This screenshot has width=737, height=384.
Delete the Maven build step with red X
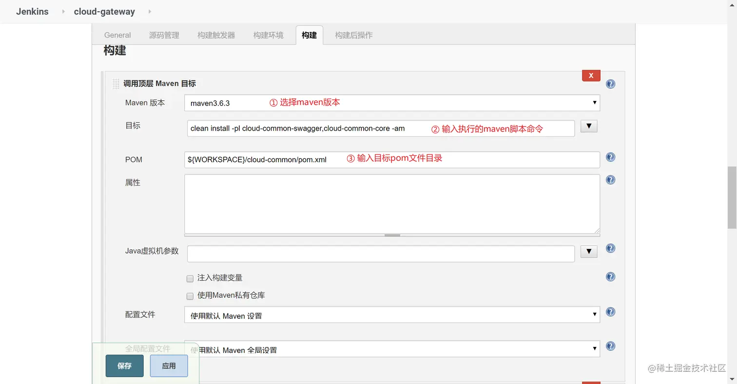click(x=591, y=76)
